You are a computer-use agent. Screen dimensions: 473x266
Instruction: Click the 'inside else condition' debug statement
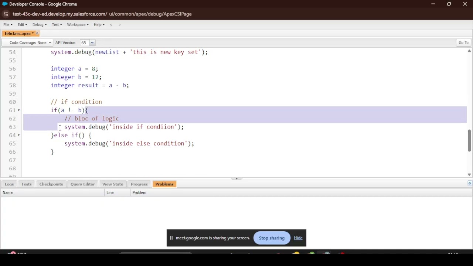(129, 143)
